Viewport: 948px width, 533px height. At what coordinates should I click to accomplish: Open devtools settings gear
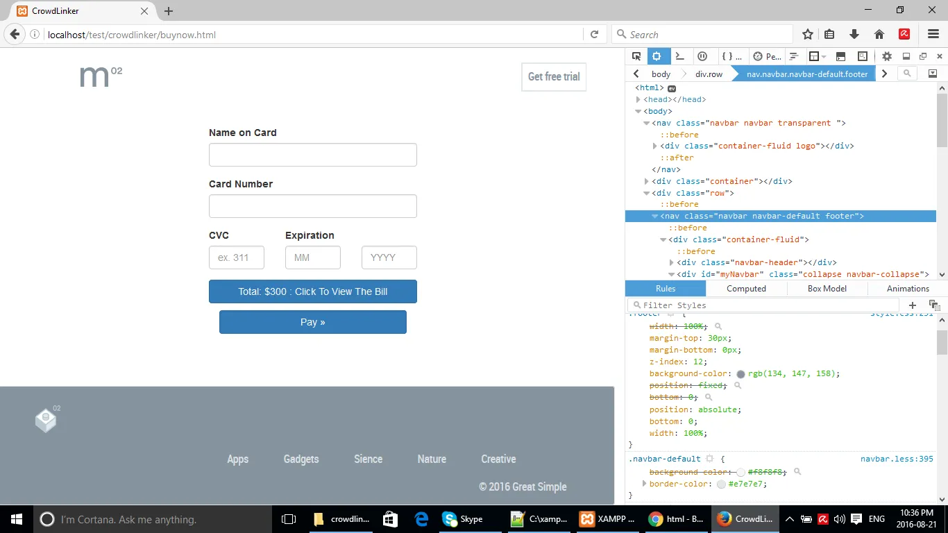[887, 56]
